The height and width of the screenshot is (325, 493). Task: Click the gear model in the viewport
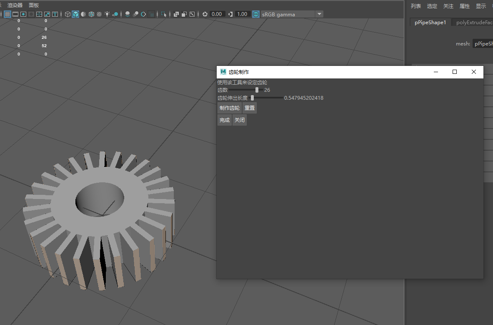[99, 220]
